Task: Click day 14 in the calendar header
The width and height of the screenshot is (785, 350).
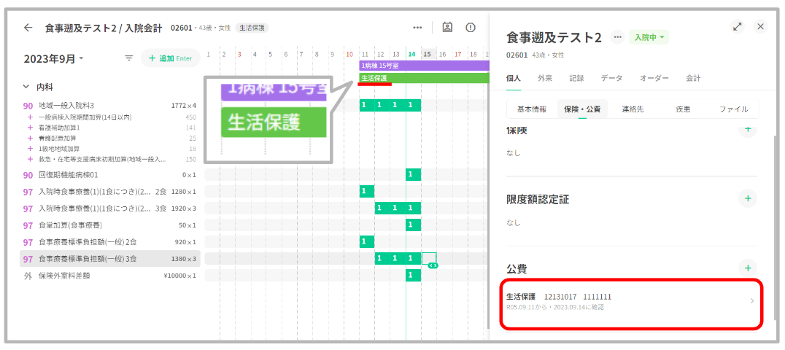Action: pos(411,54)
